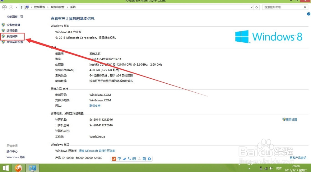Click 更改设置 for computer name

click(x=291, y=120)
